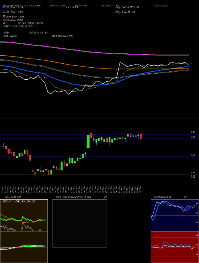Click the 8.21 price axis label
The image size is (199, 263).
[193, 137]
